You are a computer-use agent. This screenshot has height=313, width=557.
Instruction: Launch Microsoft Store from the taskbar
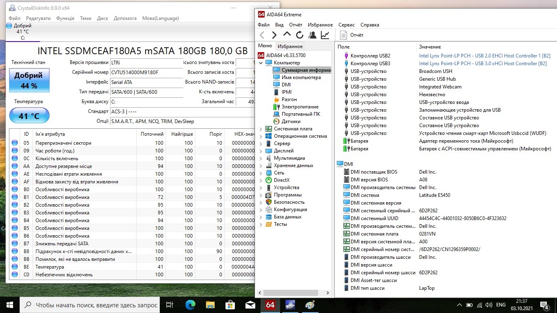[230, 304]
